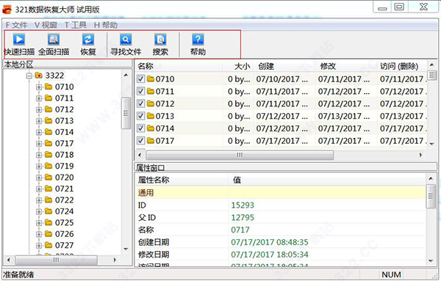This screenshot has width=441, height=281.
Task: Click the app logo icon in title bar
Action: (7, 10)
